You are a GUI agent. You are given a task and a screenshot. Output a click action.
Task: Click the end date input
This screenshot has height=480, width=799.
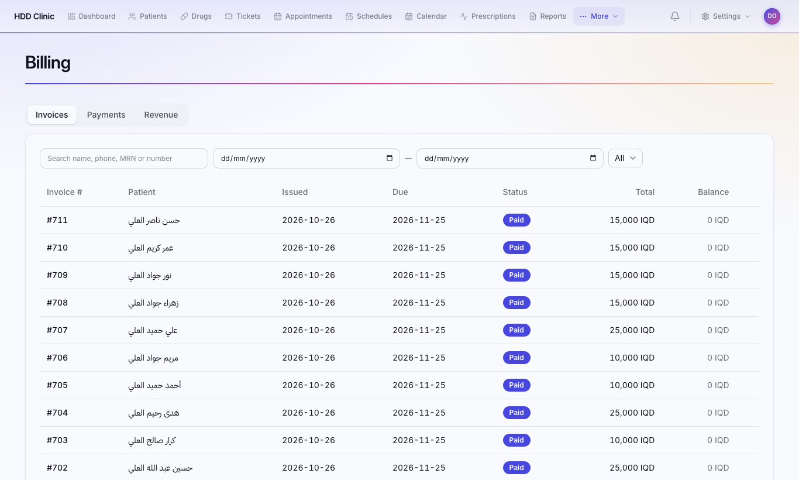[510, 158]
